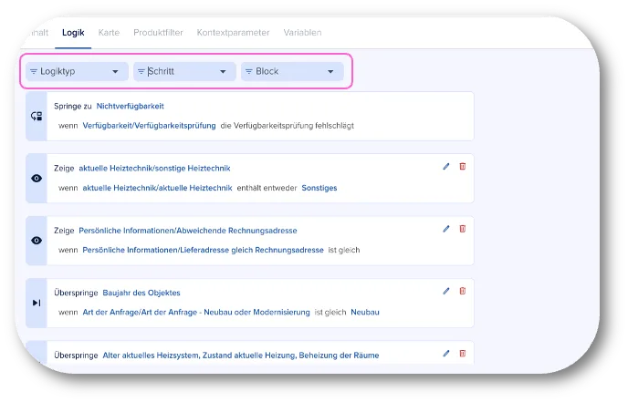Viewport: 628px width, 402px height.
Task: Open Persönliche Informationen/Abweichende Rechnungsadresse link
Action: [188, 231]
